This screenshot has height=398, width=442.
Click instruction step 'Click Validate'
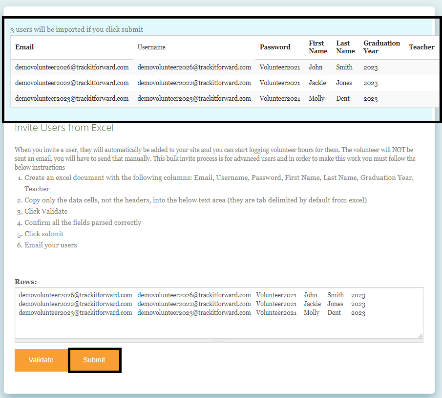[x=46, y=211]
